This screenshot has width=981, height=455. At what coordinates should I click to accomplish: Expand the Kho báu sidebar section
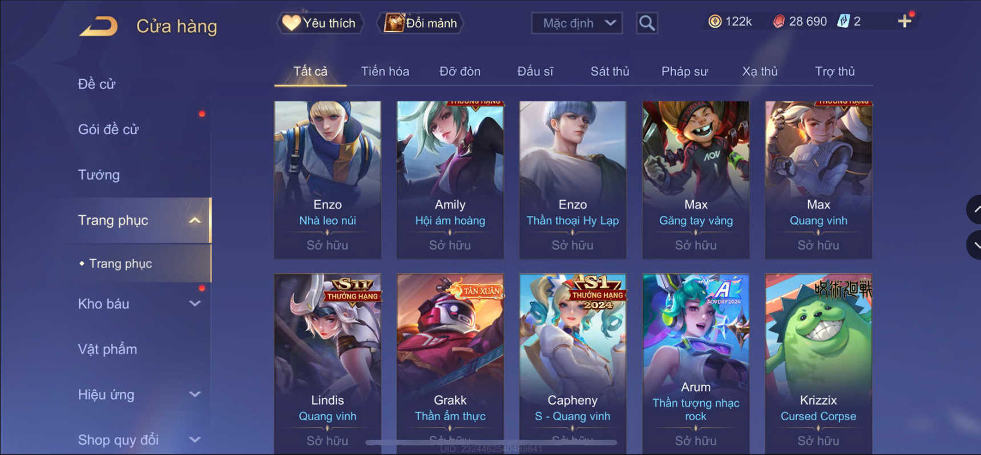(195, 304)
